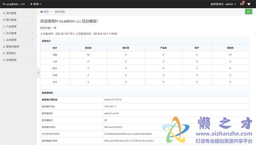
Task: Expand the 系统管理 chevron
Action: pos(32,60)
